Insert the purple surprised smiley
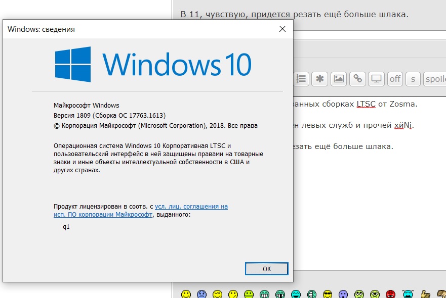The width and height of the screenshot is (446, 298). (343, 294)
